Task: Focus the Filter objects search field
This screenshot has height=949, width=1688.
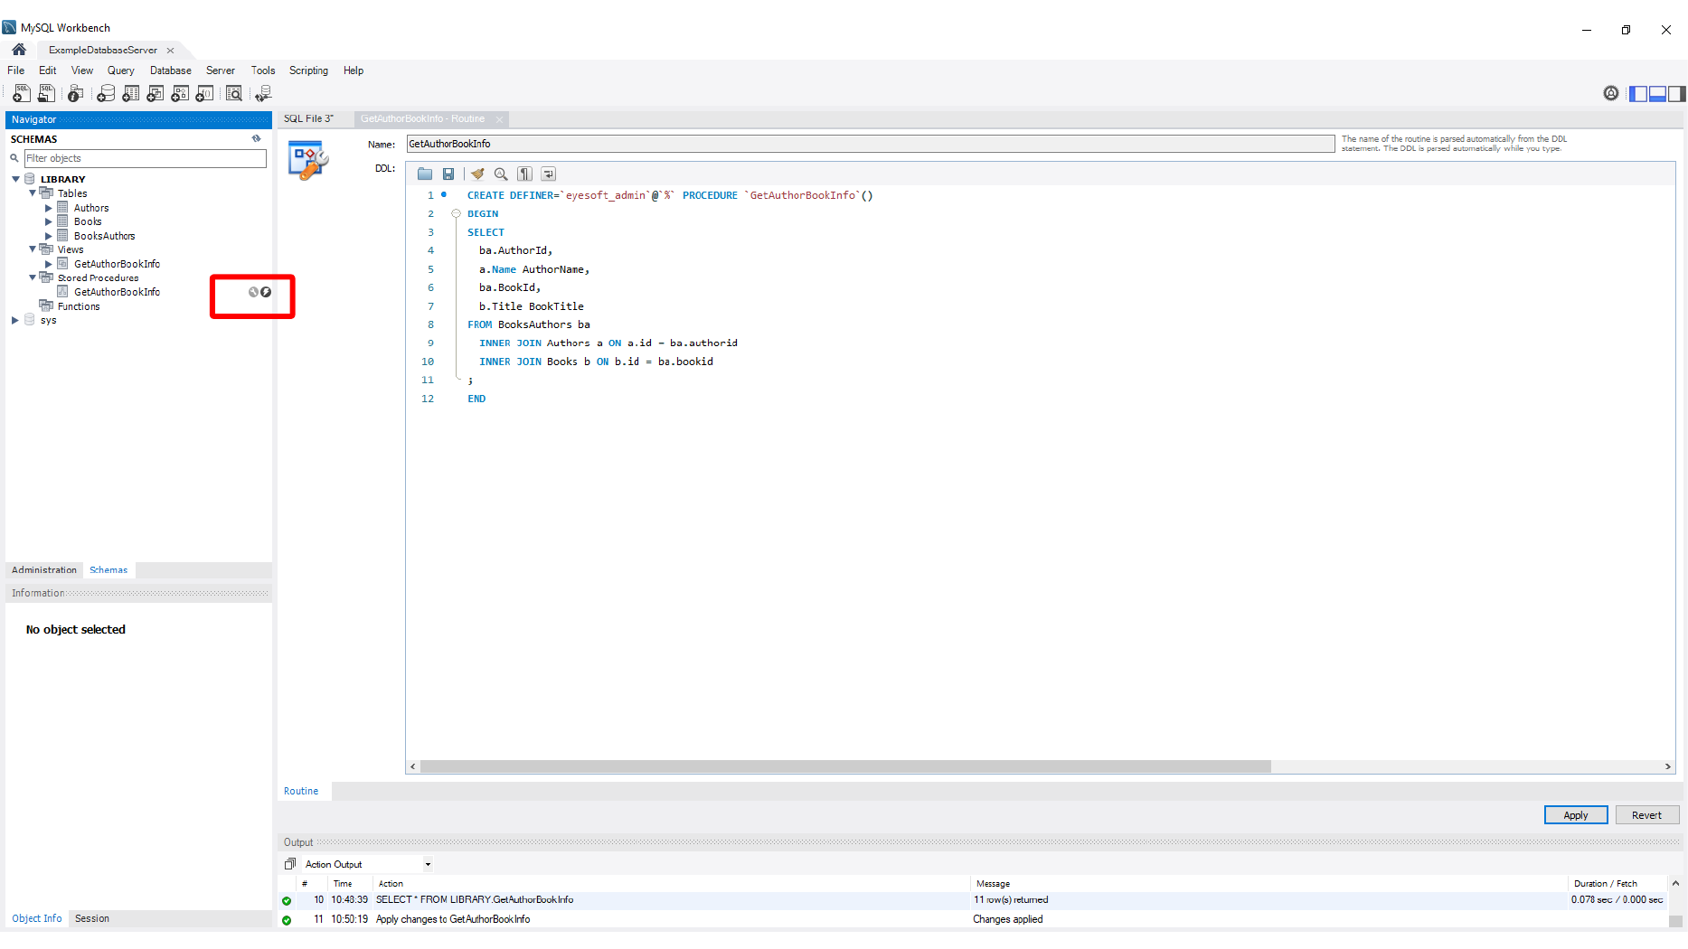Action: coord(145,158)
